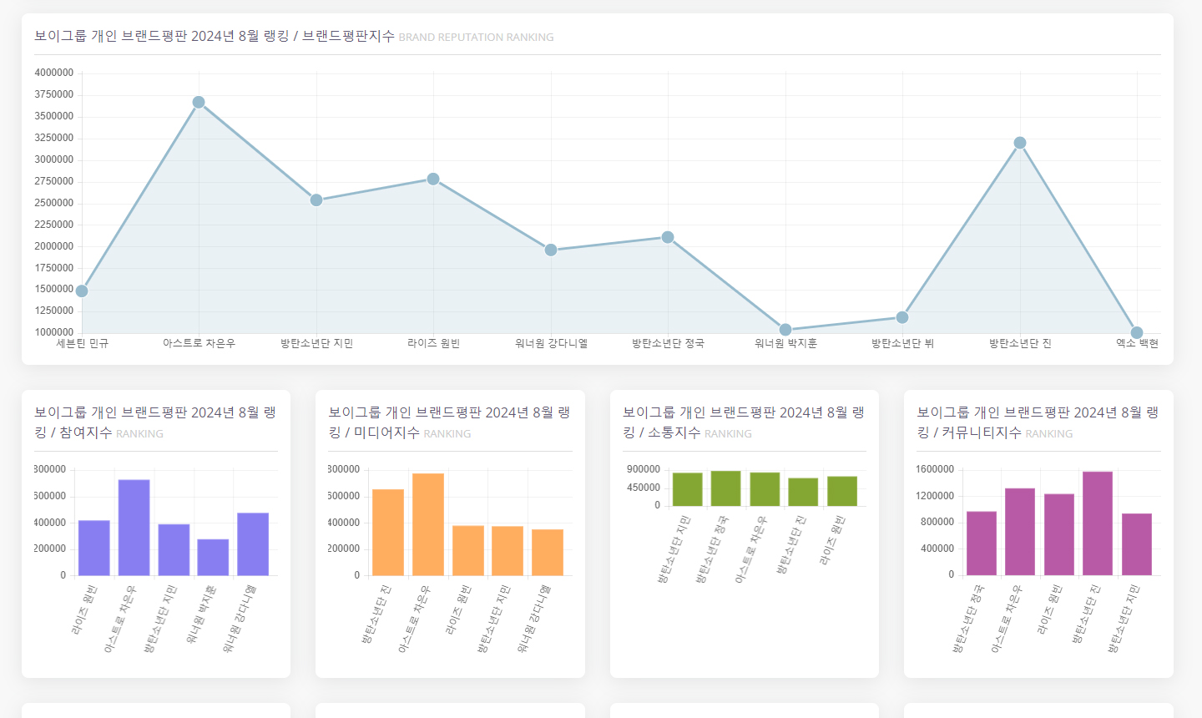Select the 방탄소년단 정국 point on line chart
The image size is (1202, 718).
coord(668,238)
